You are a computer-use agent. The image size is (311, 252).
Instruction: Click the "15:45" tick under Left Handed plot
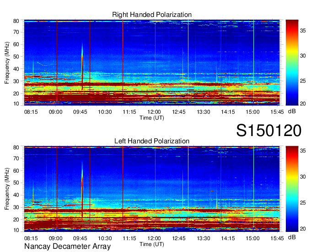277,238
